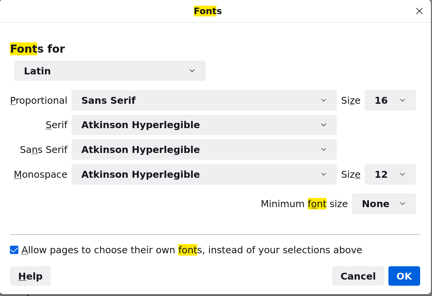Click the Fonts for heading
This screenshot has height=296, width=432.
coord(37,49)
